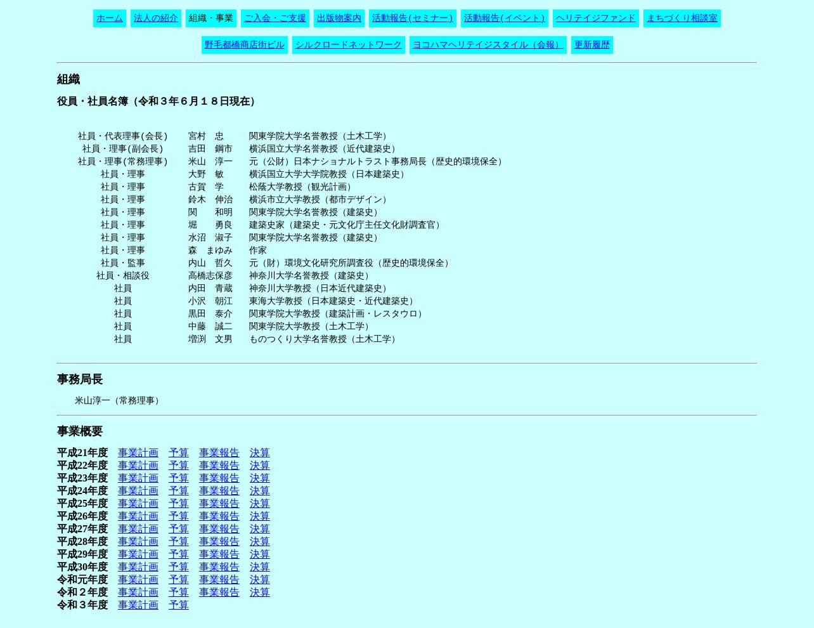Open 平成24年度 決算 link
The height and width of the screenshot is (628, 814).
tap(260, 491)
